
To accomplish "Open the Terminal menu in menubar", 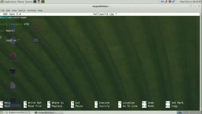I will click(x=32, y=10).
